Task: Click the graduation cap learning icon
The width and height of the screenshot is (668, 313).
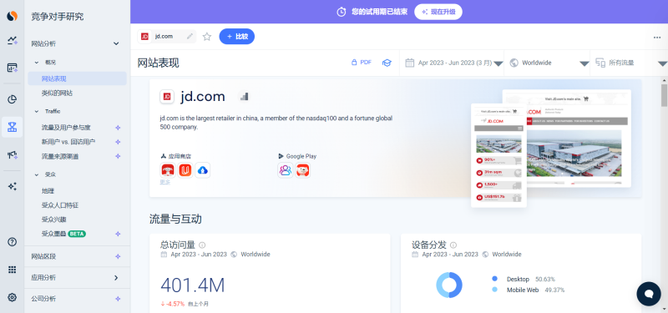Action: click(387, 63)
